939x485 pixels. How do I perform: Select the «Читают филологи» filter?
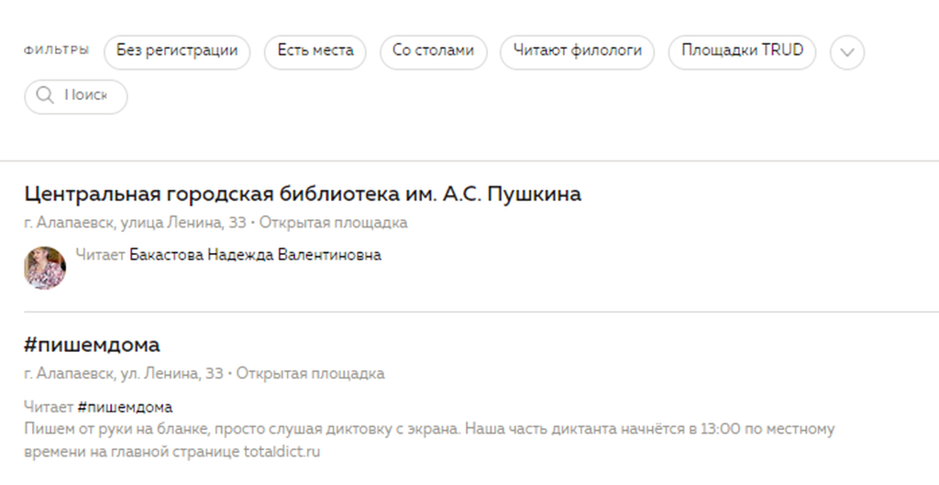click(577, 51)
